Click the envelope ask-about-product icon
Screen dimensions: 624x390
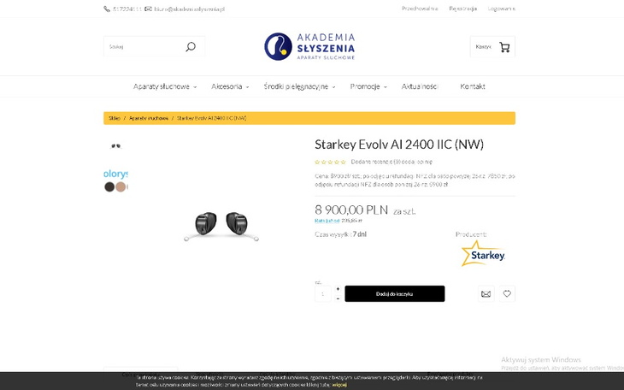click(x=486, y=294)
